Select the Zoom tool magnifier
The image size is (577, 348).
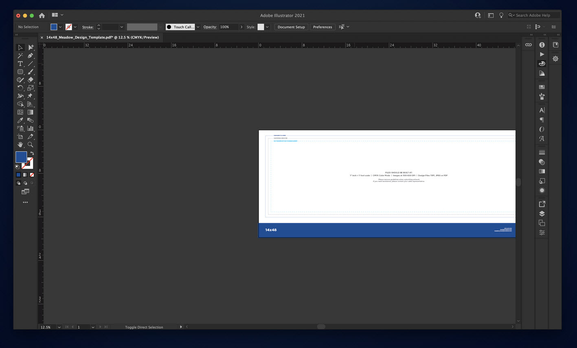tap(31, 144)
